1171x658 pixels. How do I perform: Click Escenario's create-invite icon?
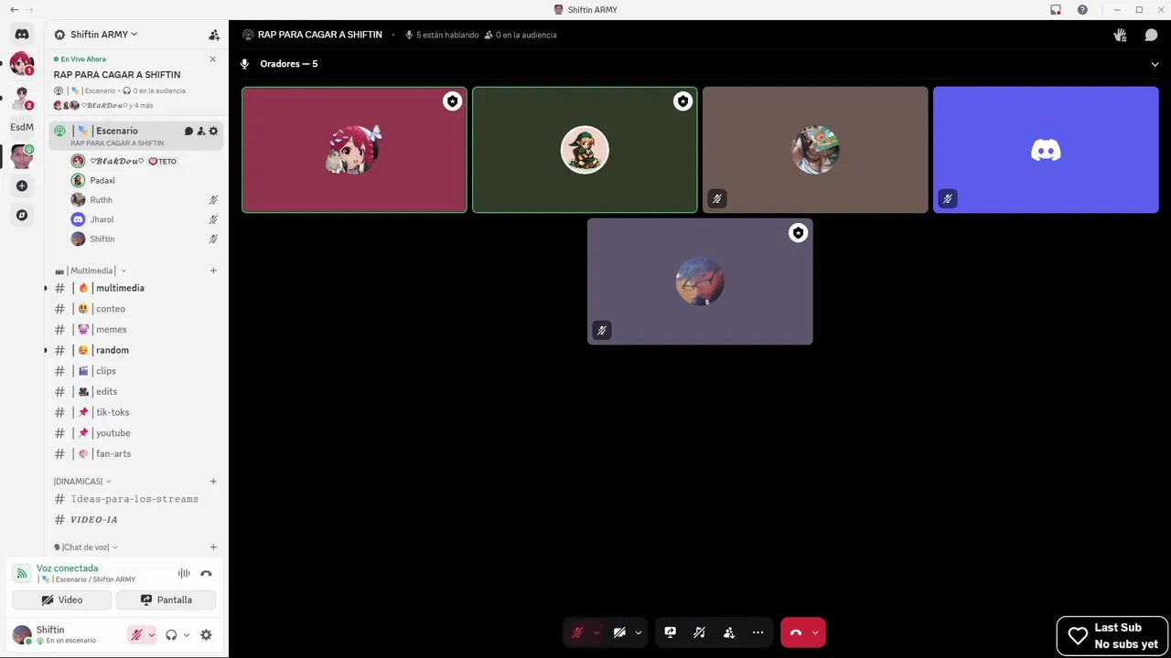click(x=201, y=131)
